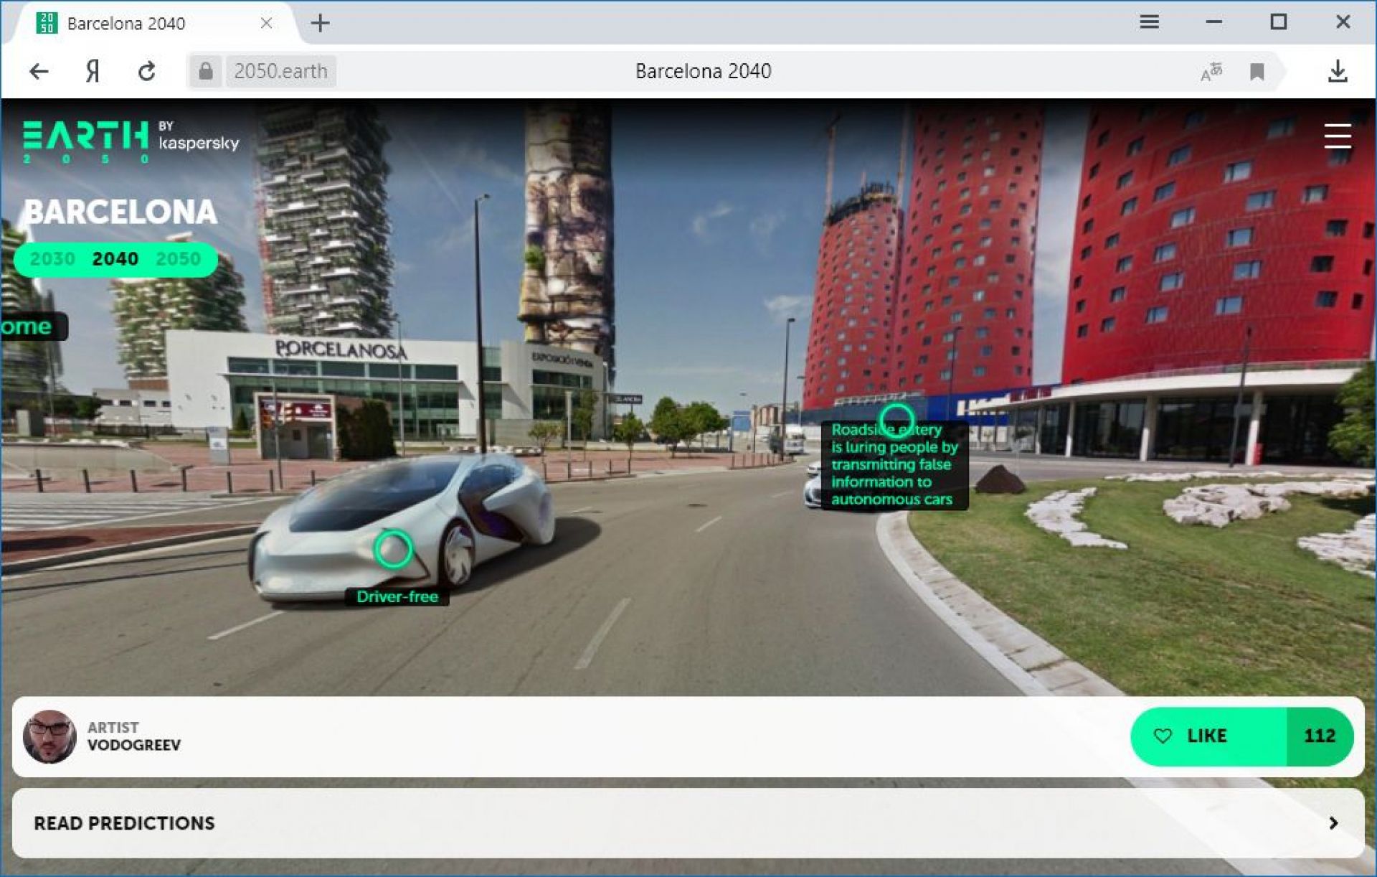Switch the timeline to 2050
The image size is (1377, 877).
click(x=178, y=258)
